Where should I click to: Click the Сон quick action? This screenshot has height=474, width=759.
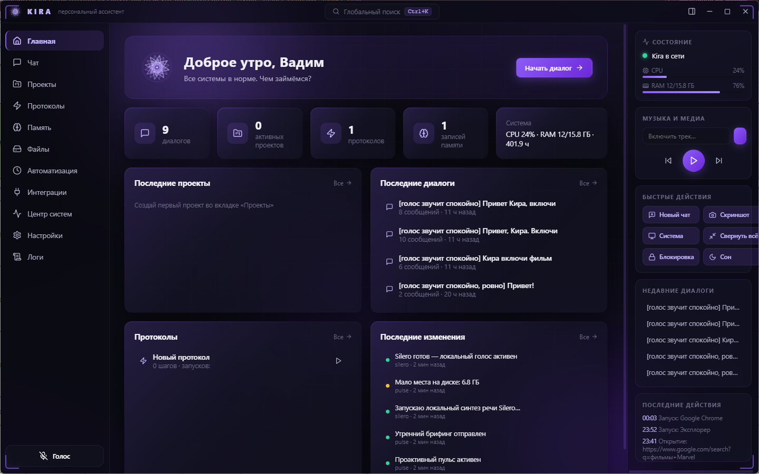coord(731,257)
